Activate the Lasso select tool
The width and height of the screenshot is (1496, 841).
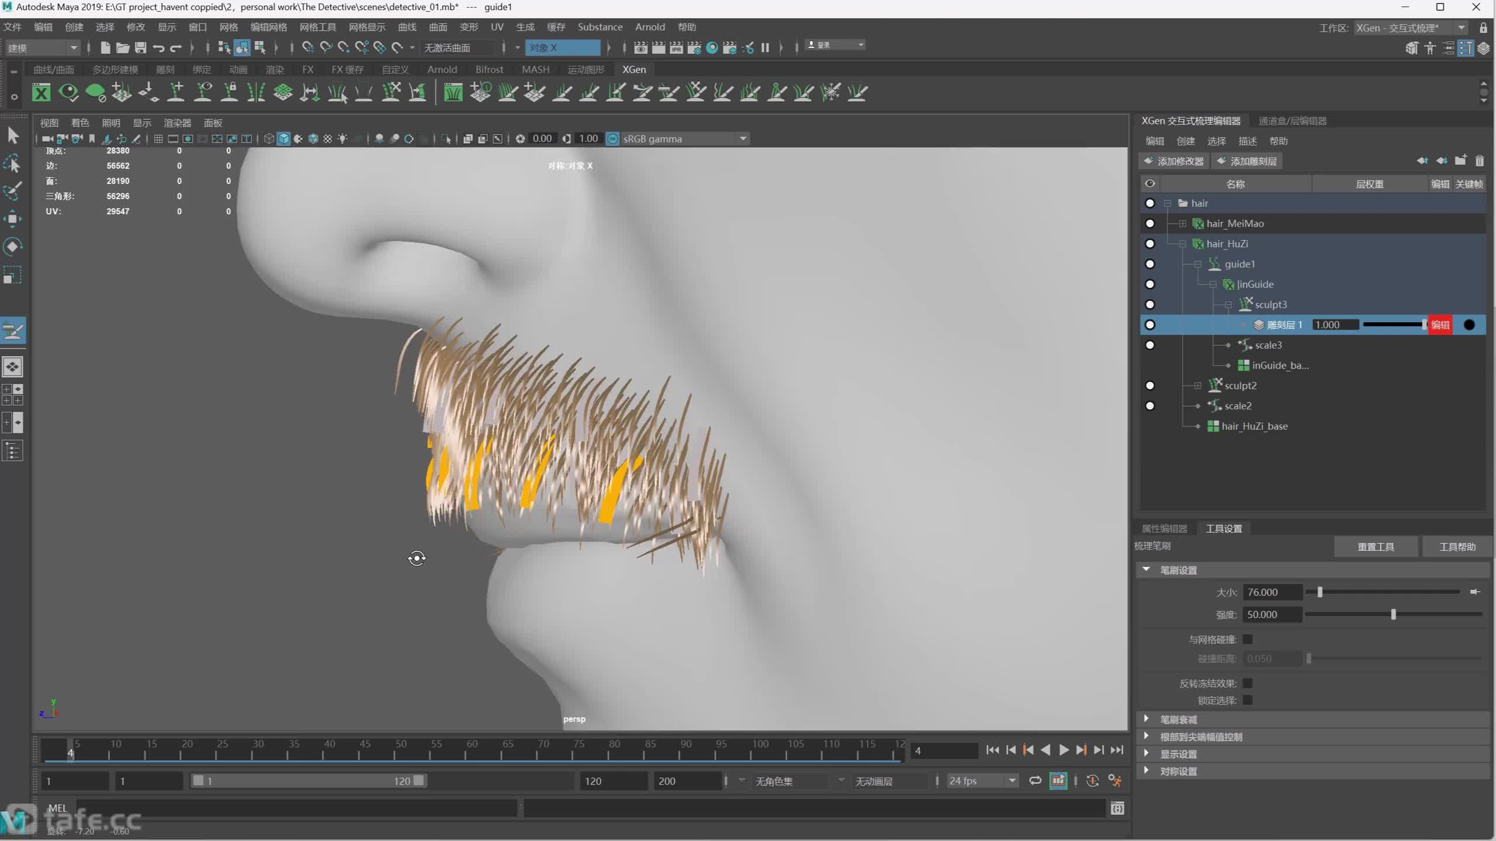tap(13, 164)
